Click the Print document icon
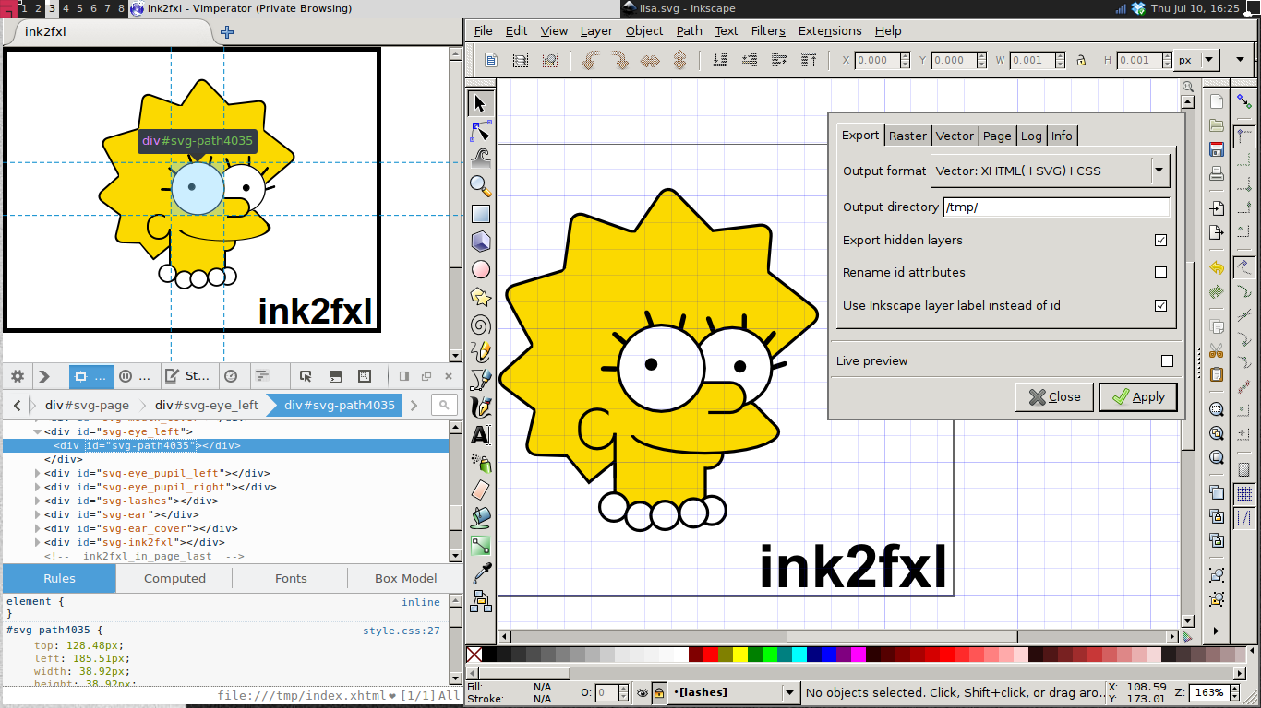The image size is (1261, 708). (1217, 173)
